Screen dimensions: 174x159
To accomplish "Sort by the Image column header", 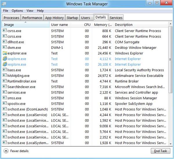I will click(26, 25).
